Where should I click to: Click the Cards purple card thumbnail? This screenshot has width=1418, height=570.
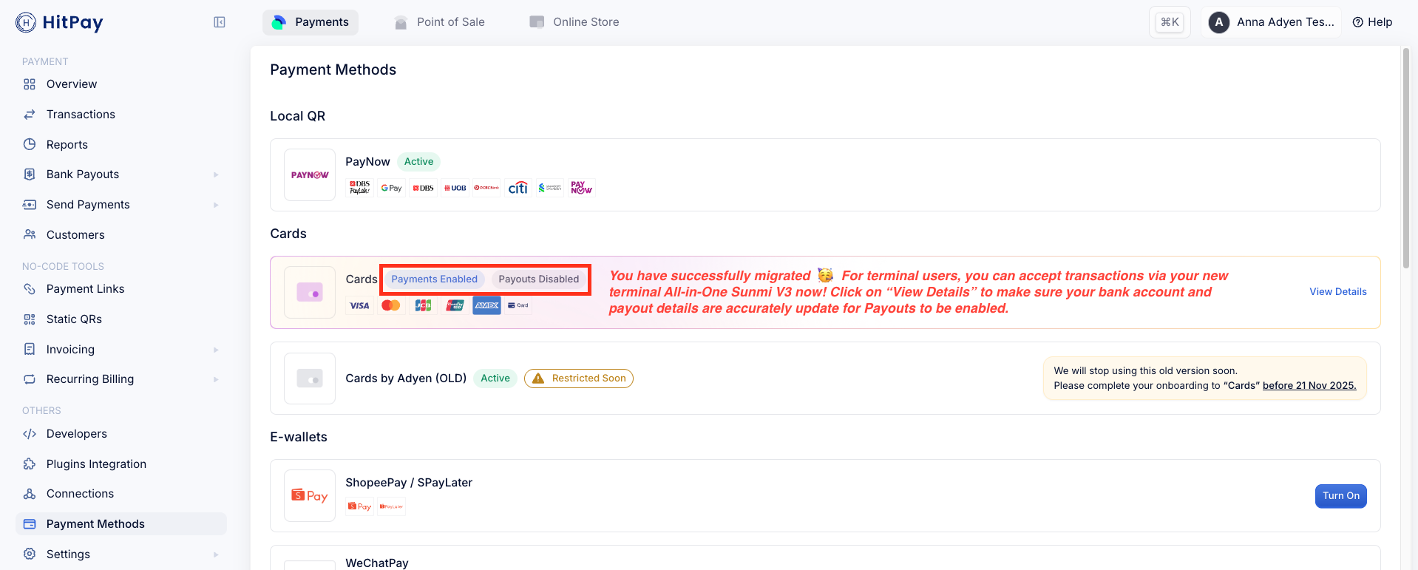[310, 293]
